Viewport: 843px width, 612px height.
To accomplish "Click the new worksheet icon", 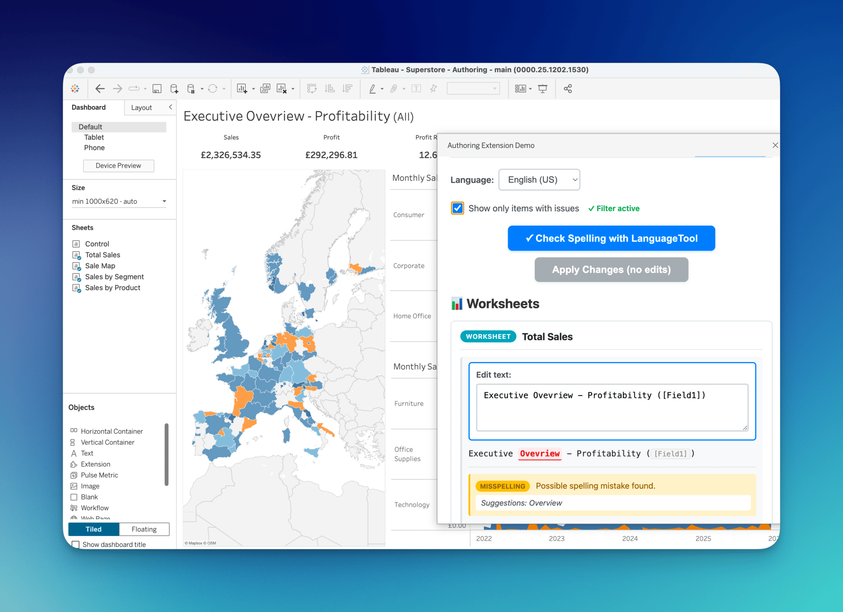I will point(242,89).
